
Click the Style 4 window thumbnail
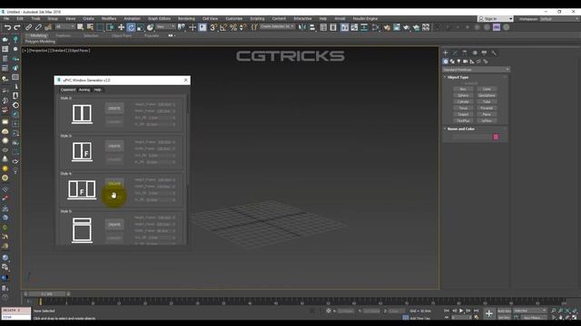pos(82,189)
